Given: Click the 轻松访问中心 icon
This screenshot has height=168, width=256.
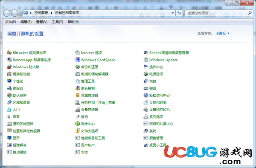Looking at the screenshot, I should pos(146,95).
